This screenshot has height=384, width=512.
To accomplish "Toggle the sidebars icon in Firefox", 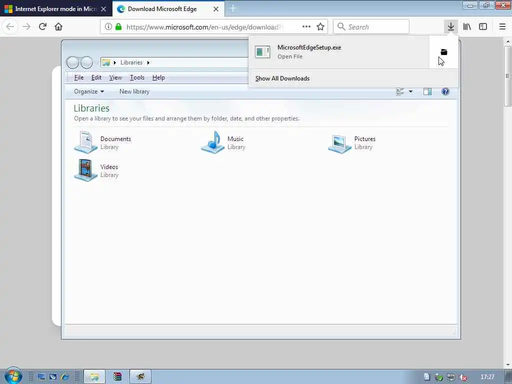I will click(x=483, y=26).
